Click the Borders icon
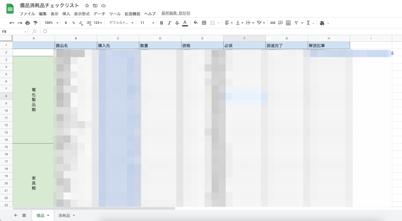402x221 pixels. tap(204, 23)
